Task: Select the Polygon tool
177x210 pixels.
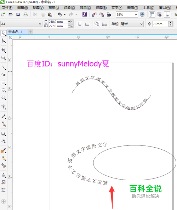Action: pyautogui.click(x=4, y=97)
